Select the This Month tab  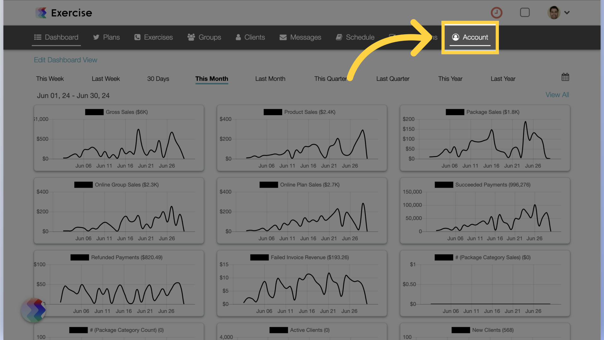coord(212,78)
